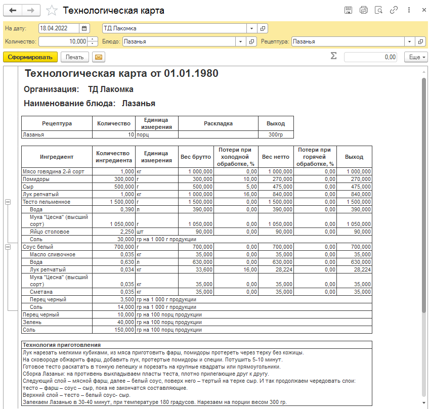
Task: Click the back navigation arrow
Action: pos(13,10)
